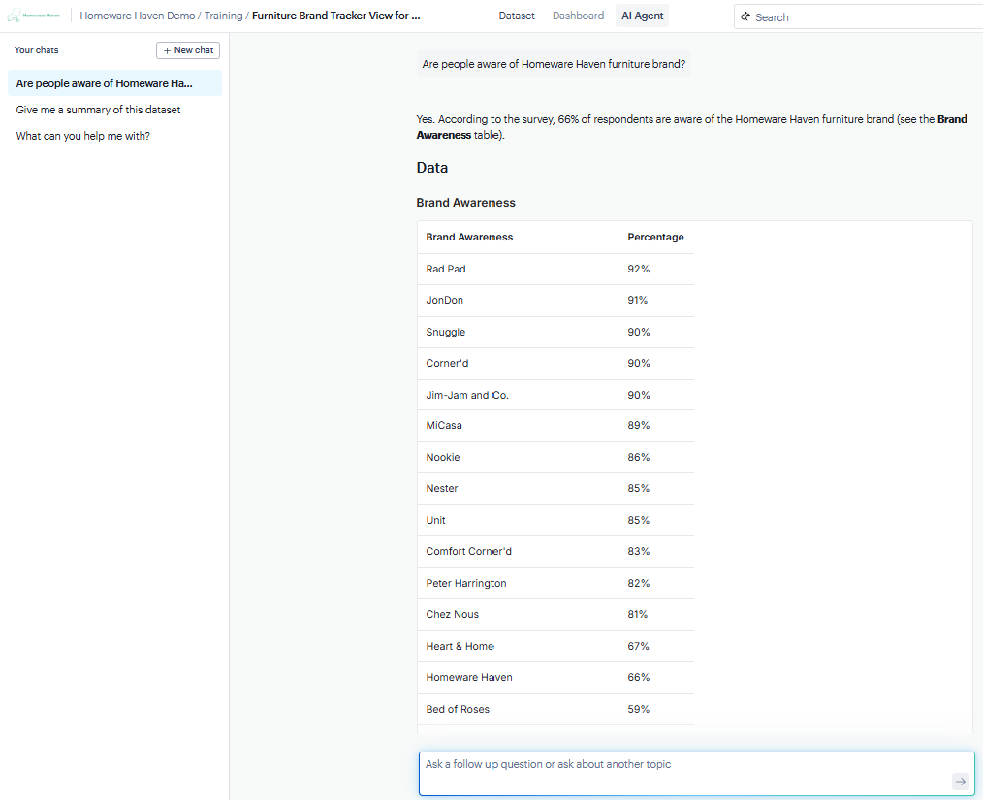Click the user question message bubble
Screen dimensions: 983x800
[x=554, y=64]
